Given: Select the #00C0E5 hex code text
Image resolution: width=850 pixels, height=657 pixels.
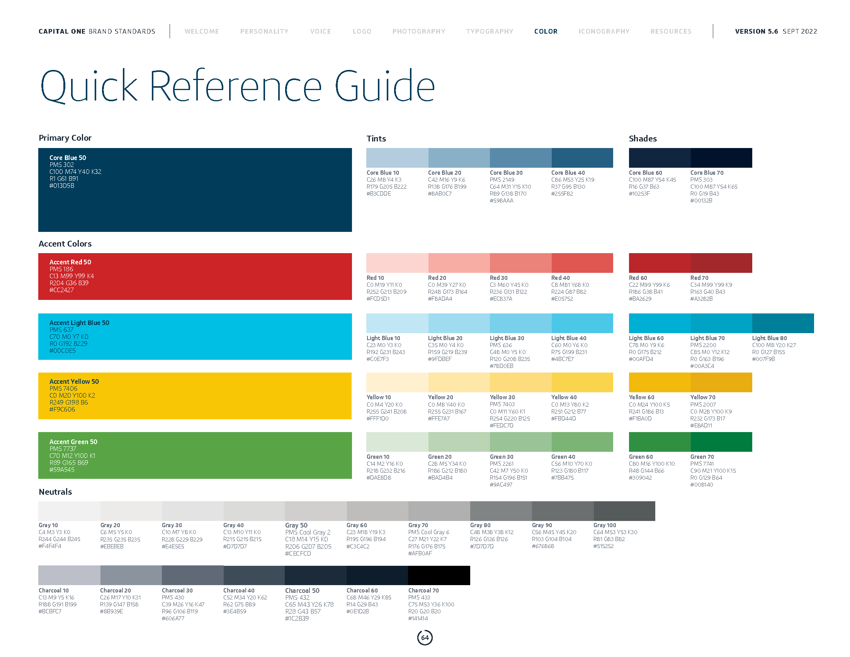Looking at the screenshot, I should tap(63, 351).
